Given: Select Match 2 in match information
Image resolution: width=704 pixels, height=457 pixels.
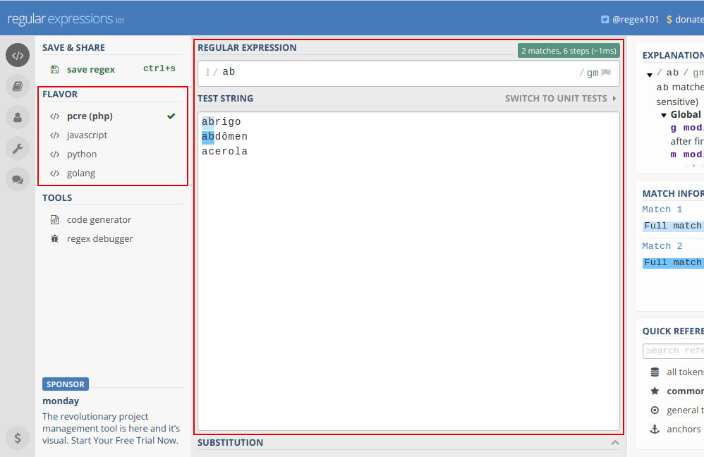Looking at the screenshot, I should pyautogui.click(x=662, y=246).
